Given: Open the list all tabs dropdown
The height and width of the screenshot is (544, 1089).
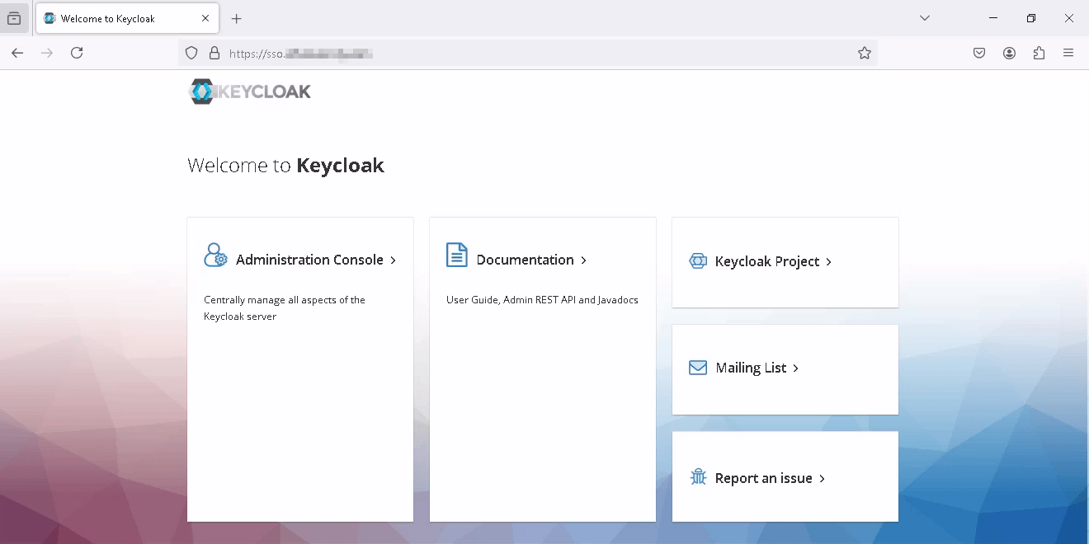Looking at the screenshot, I should click(924, 17).
